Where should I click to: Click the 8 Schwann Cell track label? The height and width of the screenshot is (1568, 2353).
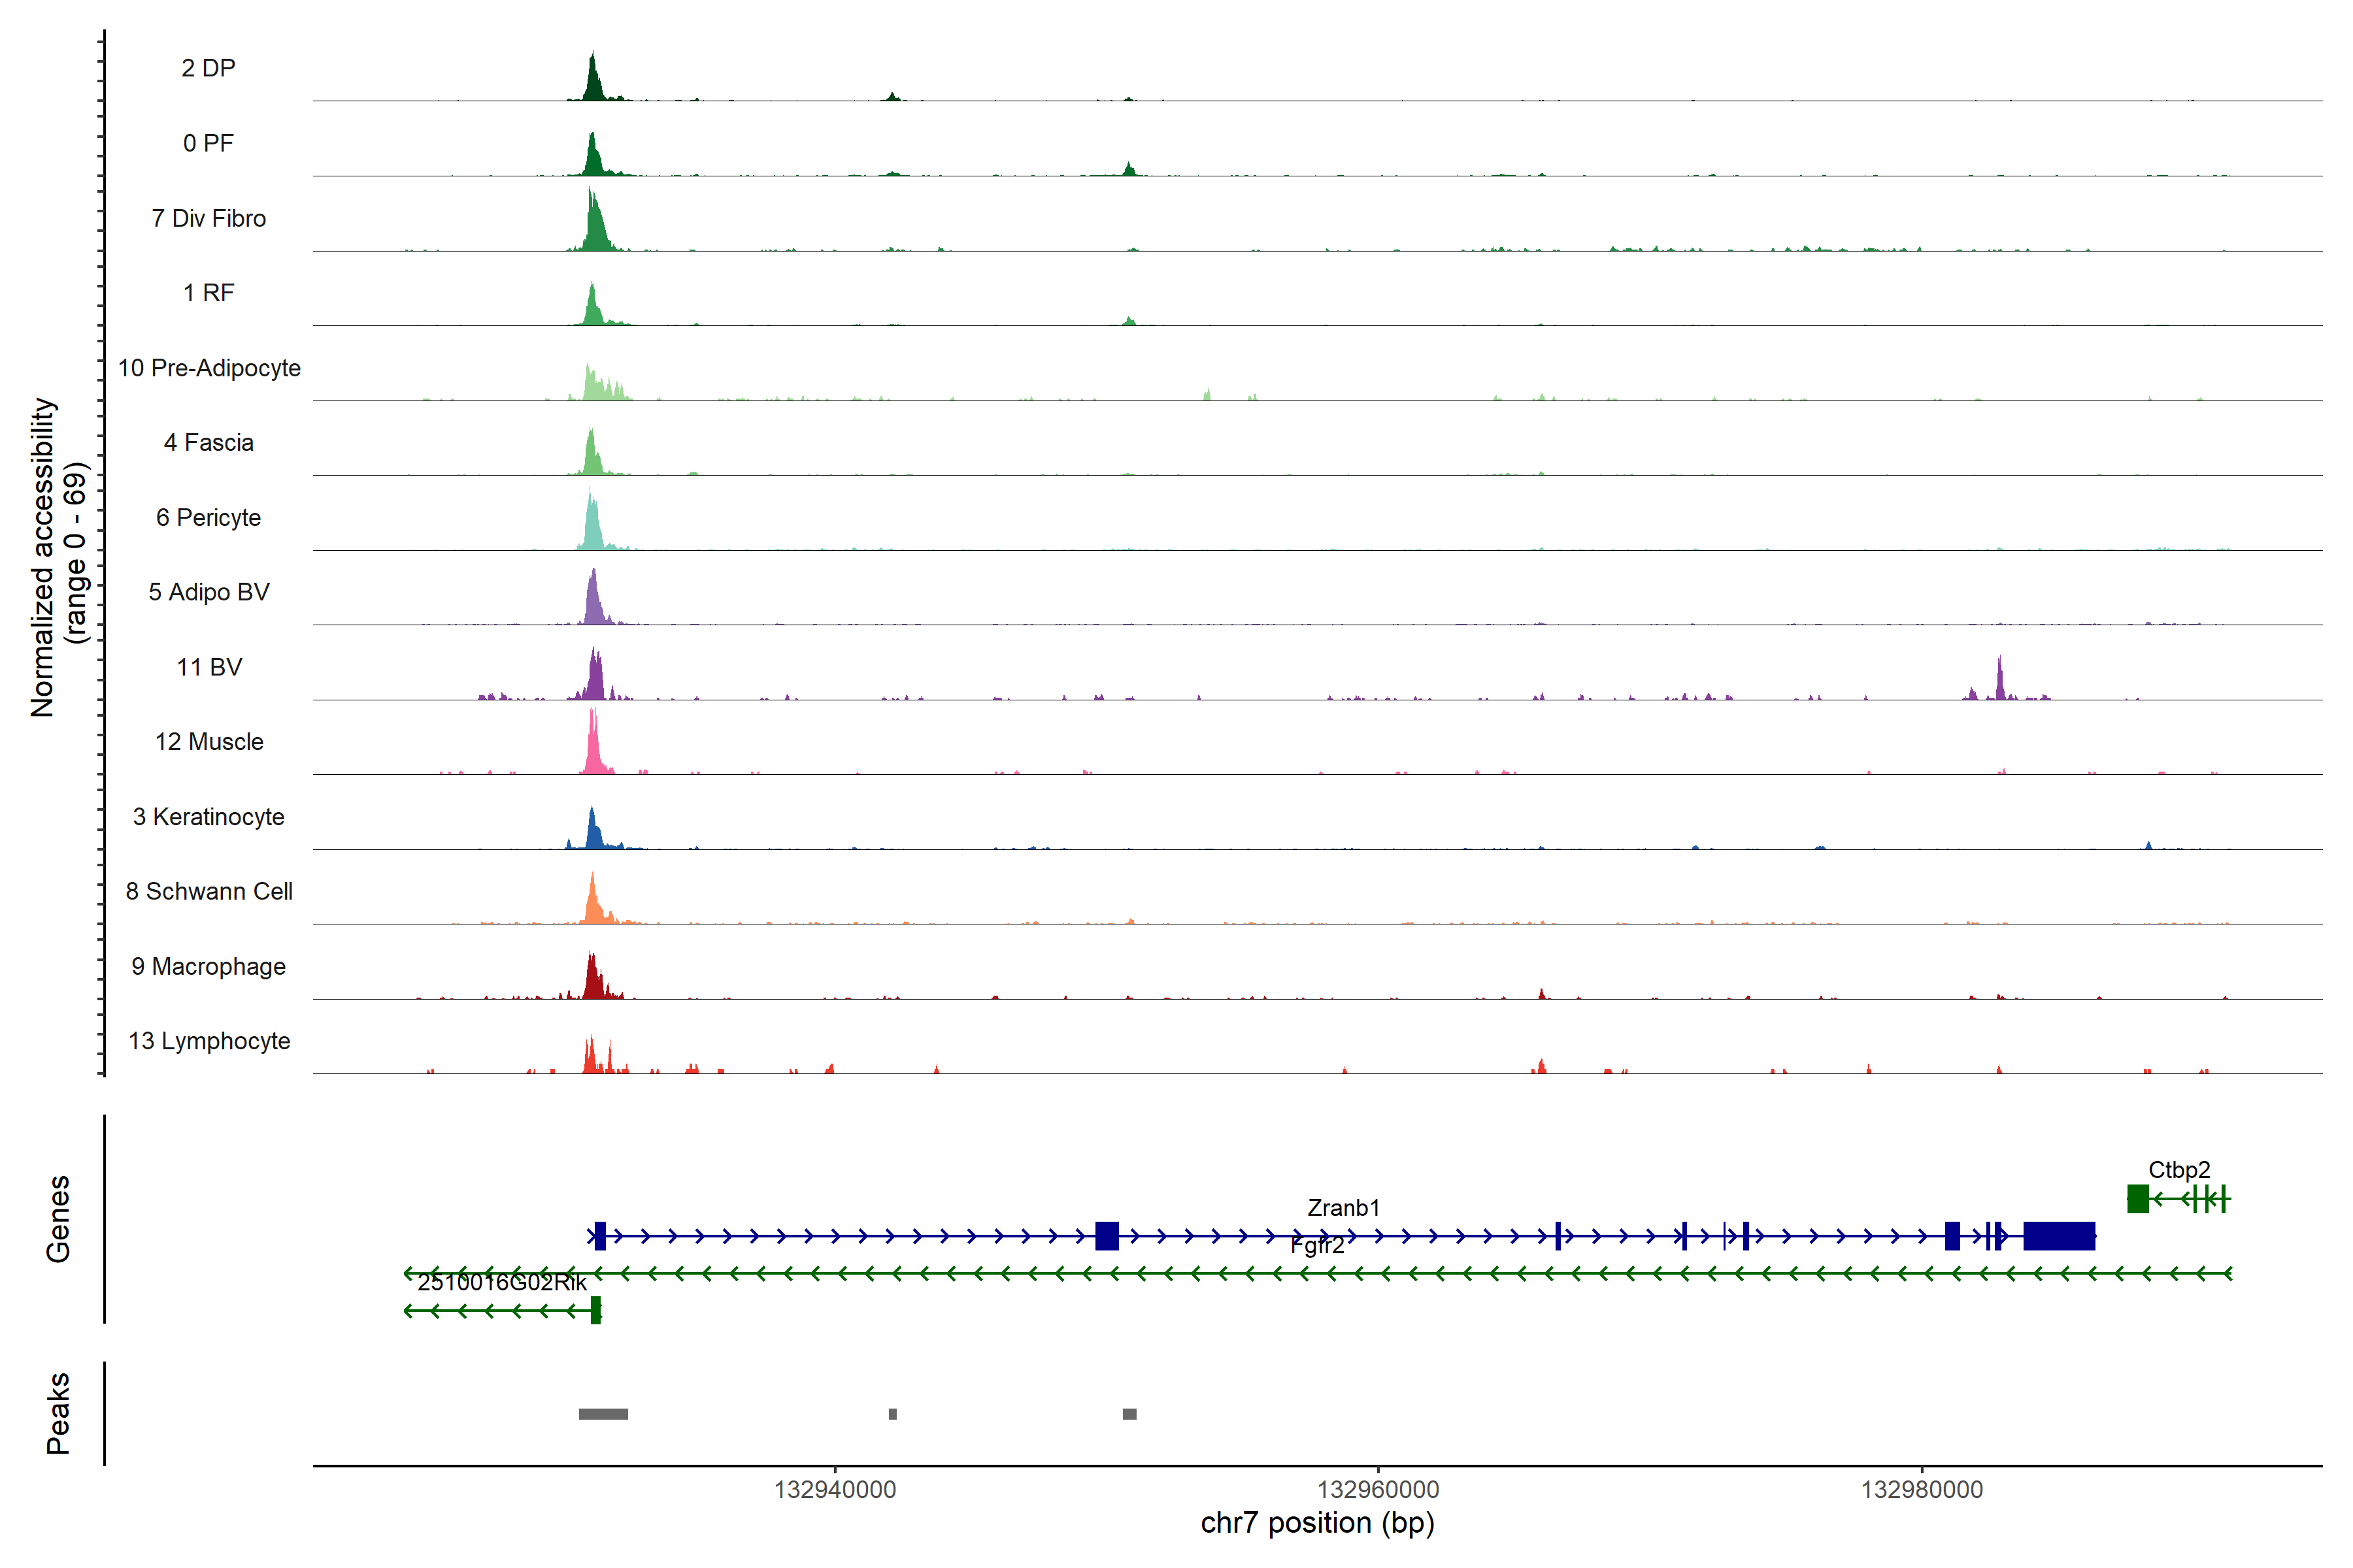pyautogui.click(x=209, y=891)
